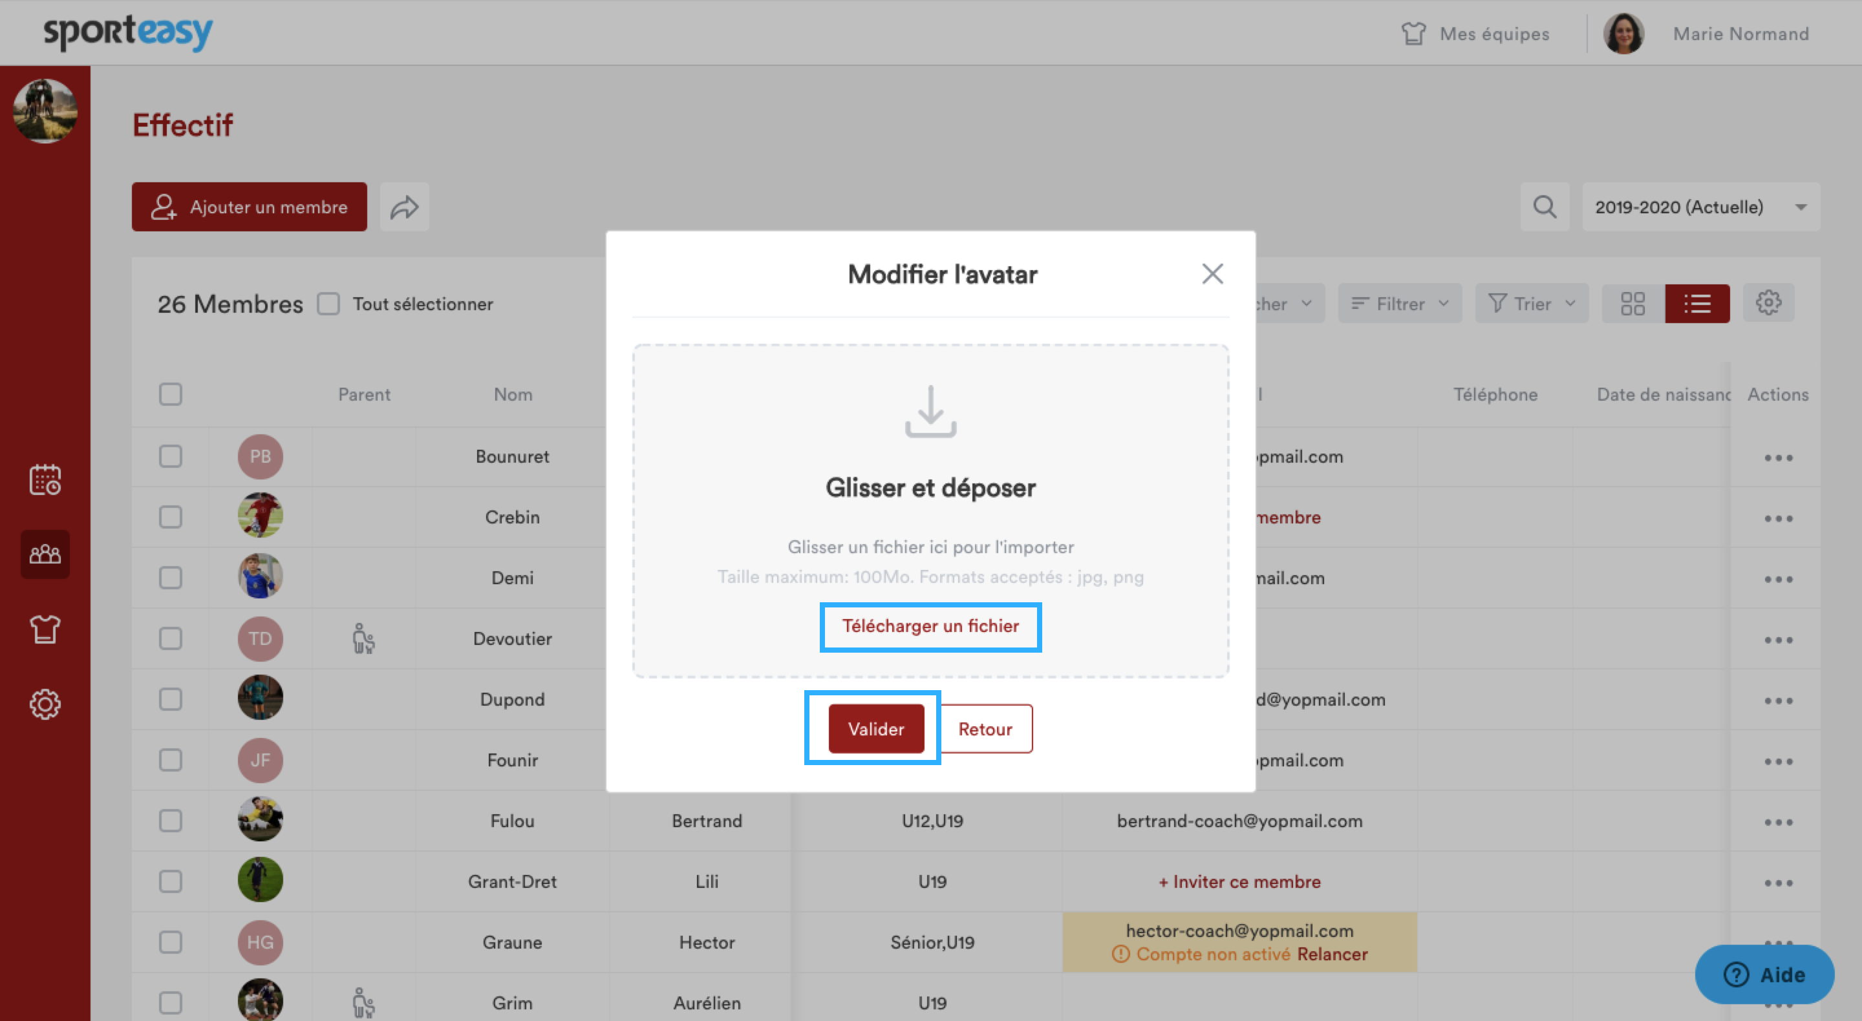Switch to grid view icon
The image size is (1862, 1021).
click(1633, 304)
